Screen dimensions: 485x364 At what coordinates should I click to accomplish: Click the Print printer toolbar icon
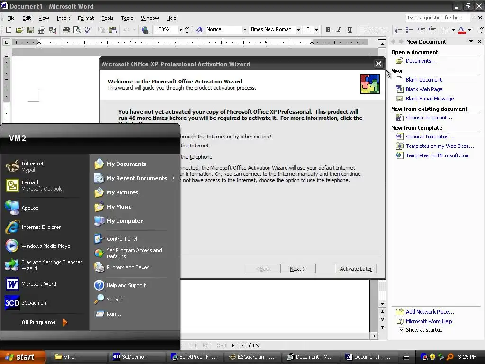[x=66, y=30]
